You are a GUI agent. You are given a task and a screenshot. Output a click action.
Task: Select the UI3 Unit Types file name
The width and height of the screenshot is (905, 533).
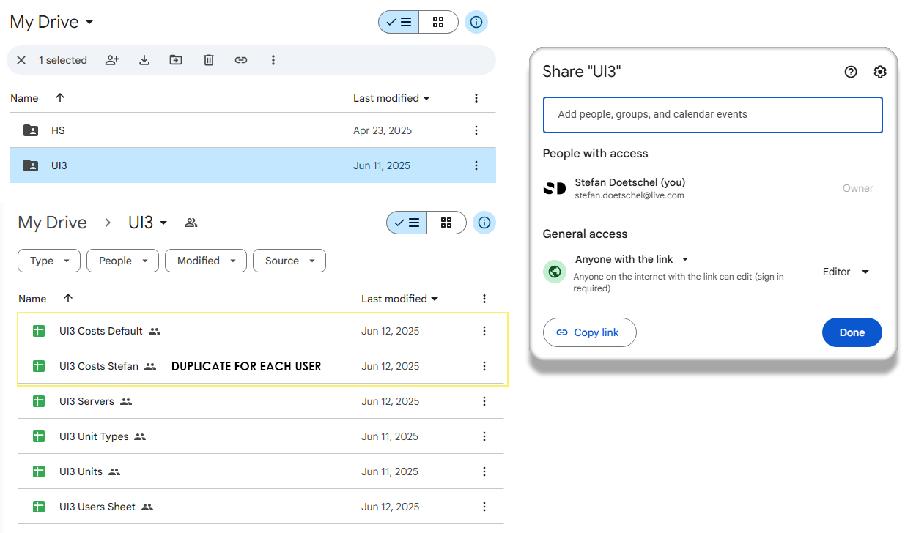tap(94, 436)
